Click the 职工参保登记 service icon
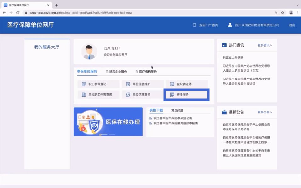Viewport: 301px width, 188px height. 84,84
